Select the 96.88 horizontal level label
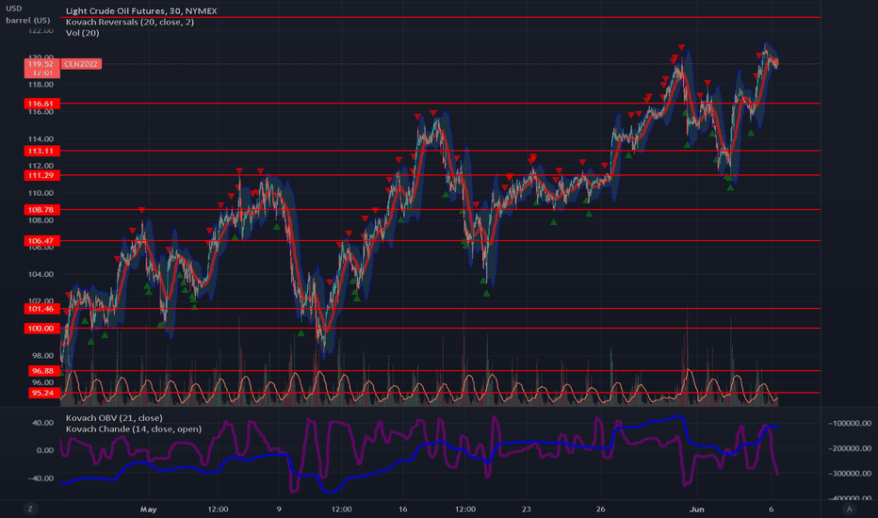 pyautogui.click(x=43, y=371)
